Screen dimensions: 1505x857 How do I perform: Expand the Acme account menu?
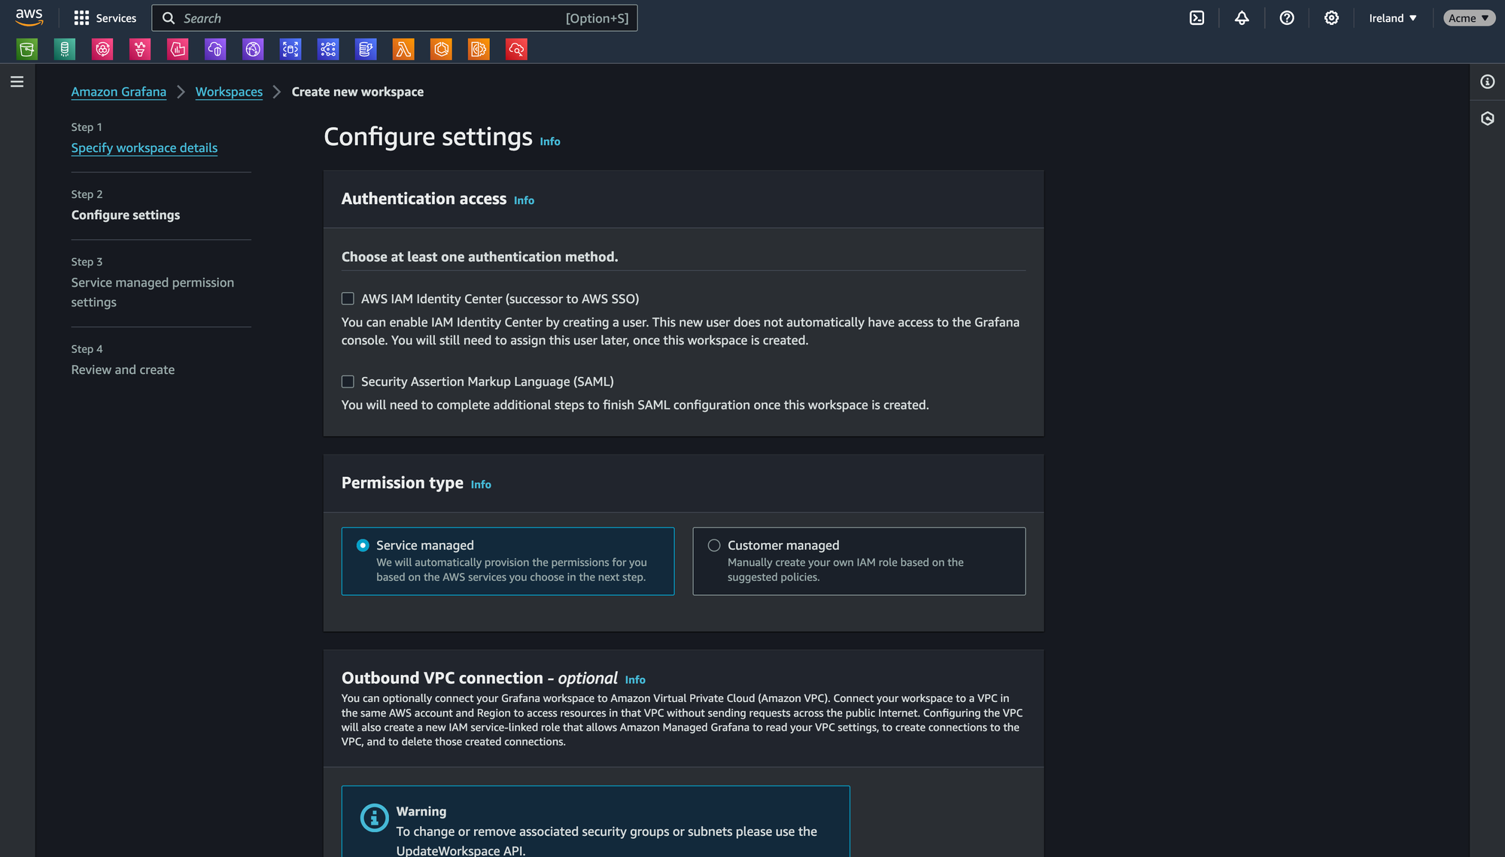(x=1469, y=17)
